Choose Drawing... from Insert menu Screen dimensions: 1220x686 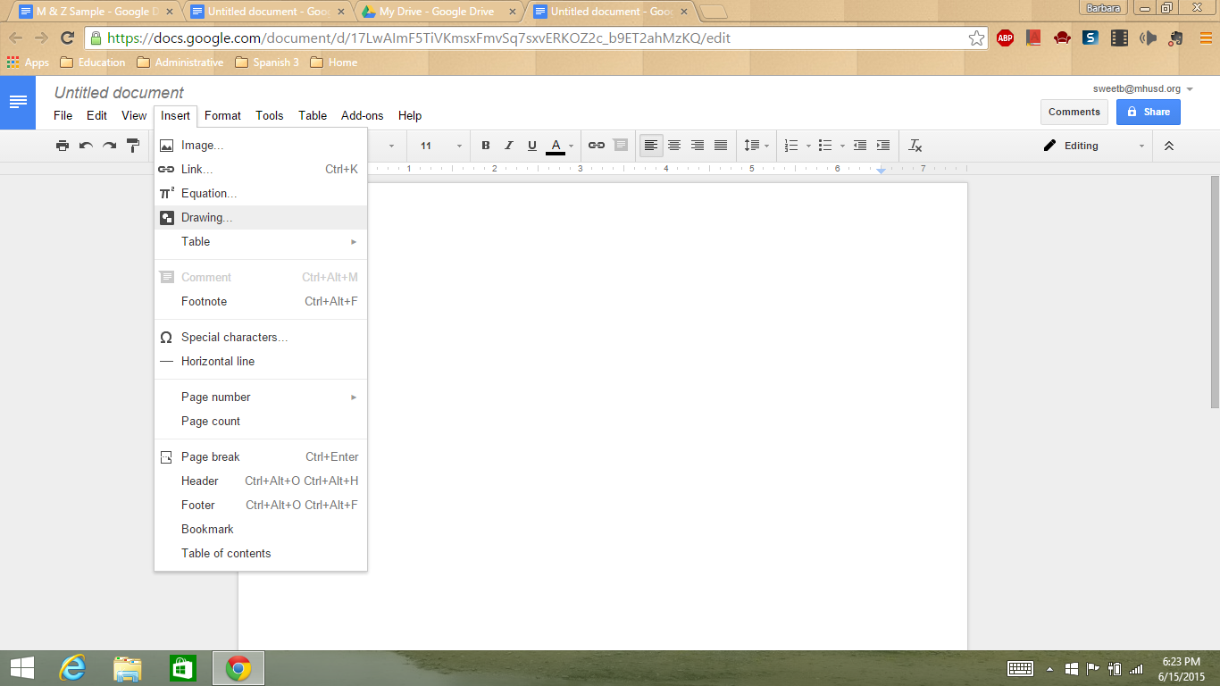point(261,217)
